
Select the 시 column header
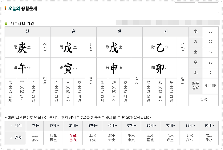click(165, 32)
